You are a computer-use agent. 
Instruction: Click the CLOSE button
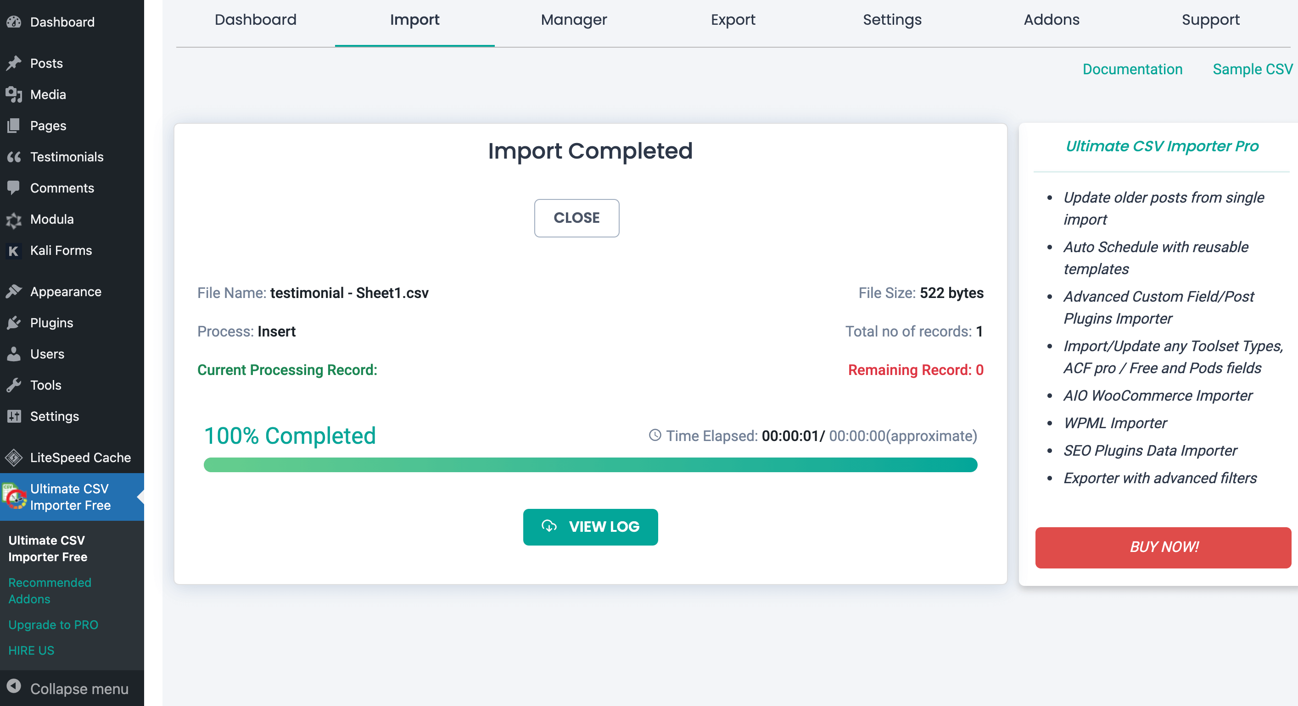tap(576, 218)
